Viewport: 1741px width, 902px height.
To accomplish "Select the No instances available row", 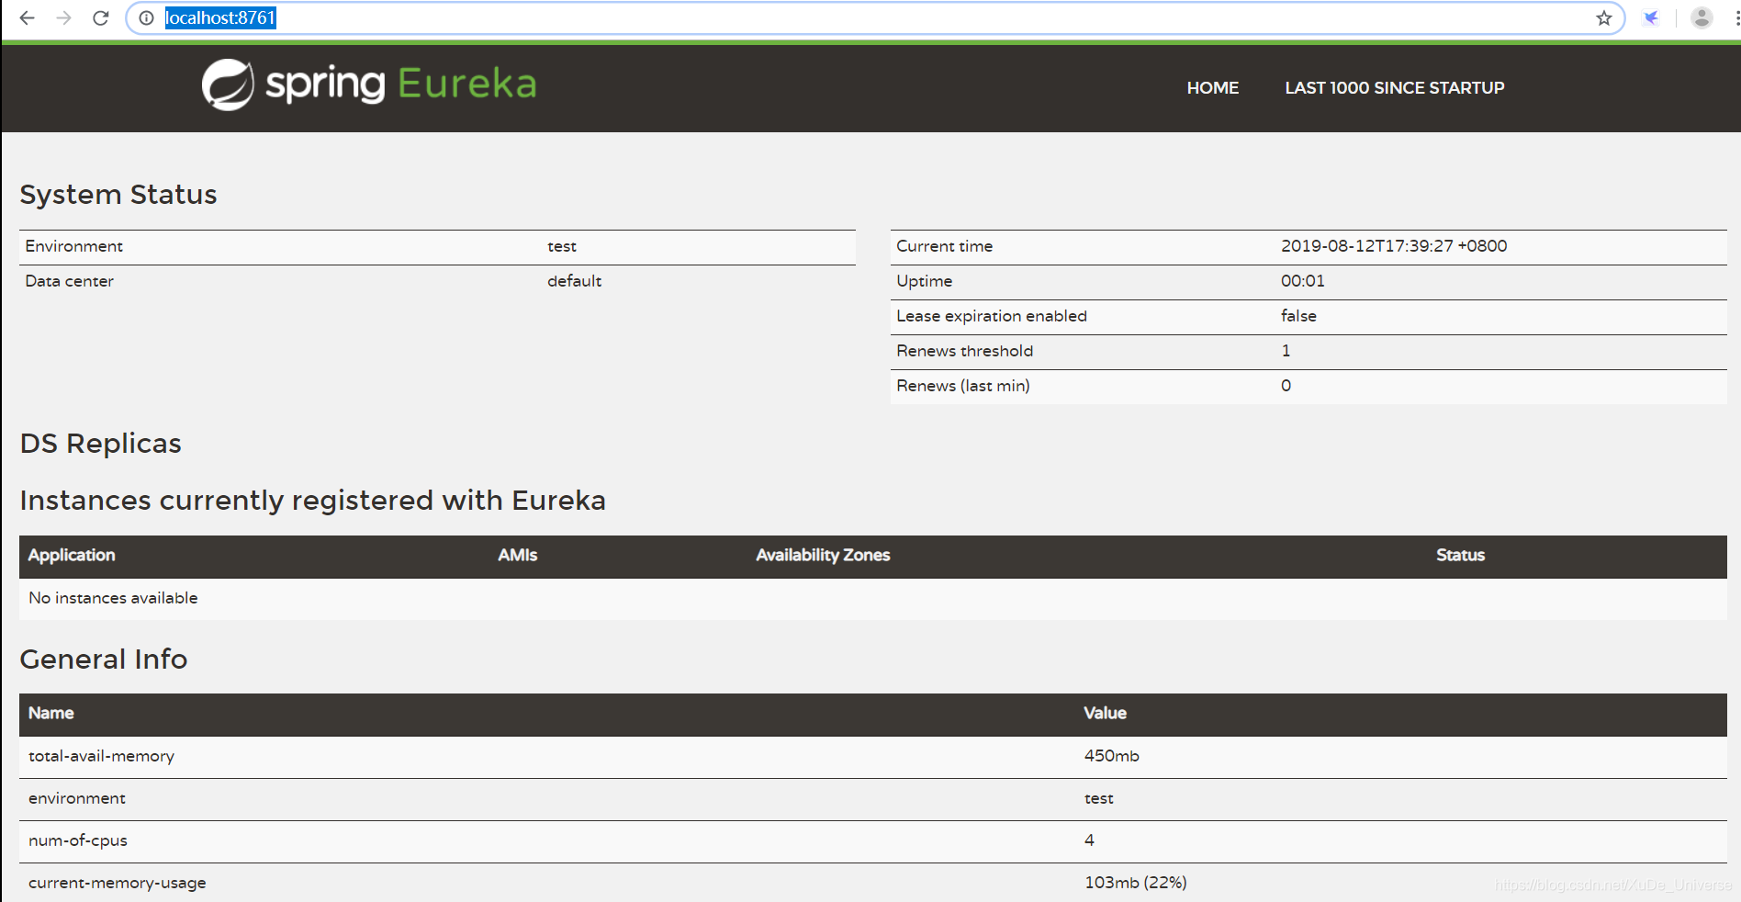I will click(x=872, y=598).
